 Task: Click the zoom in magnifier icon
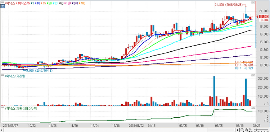coord(246,130)
